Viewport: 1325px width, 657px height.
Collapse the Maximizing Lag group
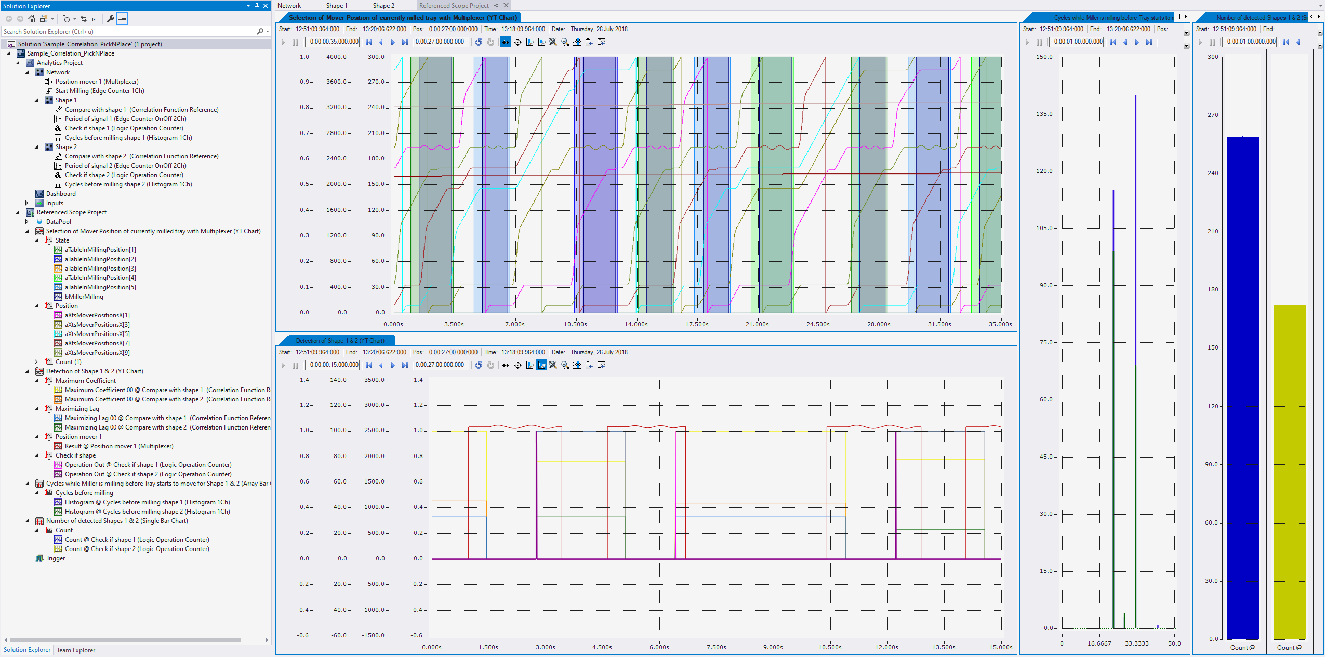36,409
